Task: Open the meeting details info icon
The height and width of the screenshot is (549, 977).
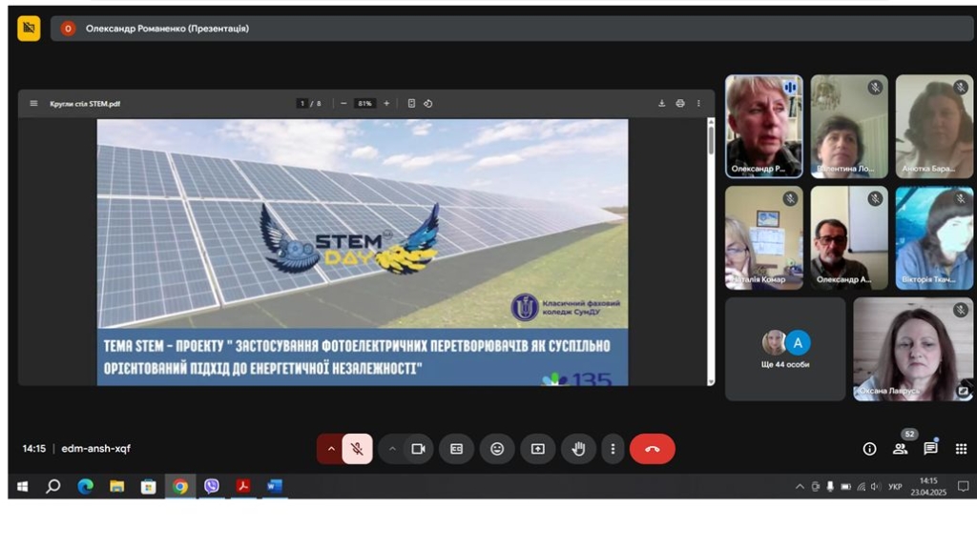Action: point(869,449)
